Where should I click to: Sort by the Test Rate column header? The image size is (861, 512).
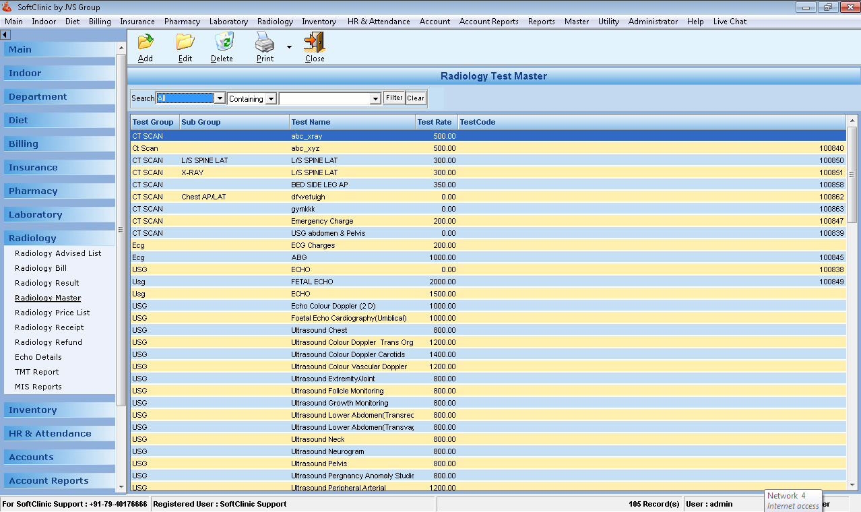(435, 122)
